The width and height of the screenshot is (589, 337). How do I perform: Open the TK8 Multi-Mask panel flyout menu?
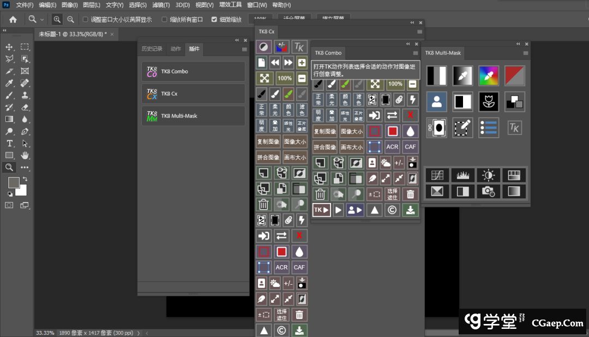coord(526,53)
